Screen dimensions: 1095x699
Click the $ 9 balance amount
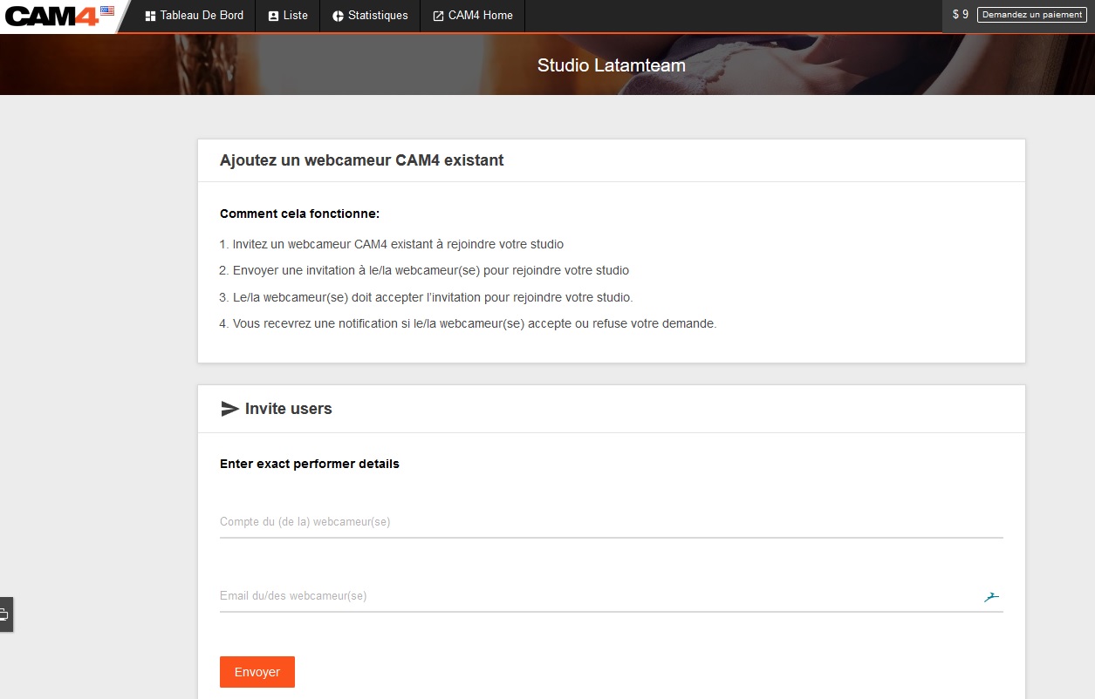click(x=960, y=15)
